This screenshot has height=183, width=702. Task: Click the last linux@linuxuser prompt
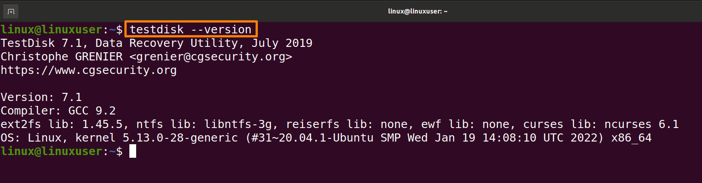(52, 151)
